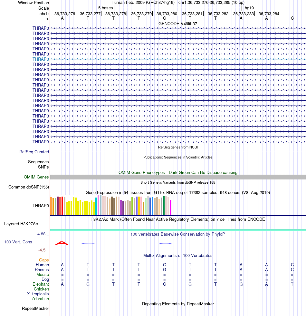This screenshot has width=306, height=316.
Task: Click the 4.88 upper scale value
Action: [x=41, y=234]
